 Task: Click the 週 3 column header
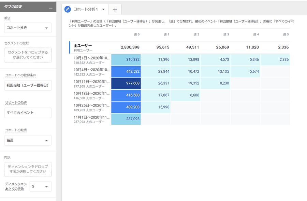point(226,34)
